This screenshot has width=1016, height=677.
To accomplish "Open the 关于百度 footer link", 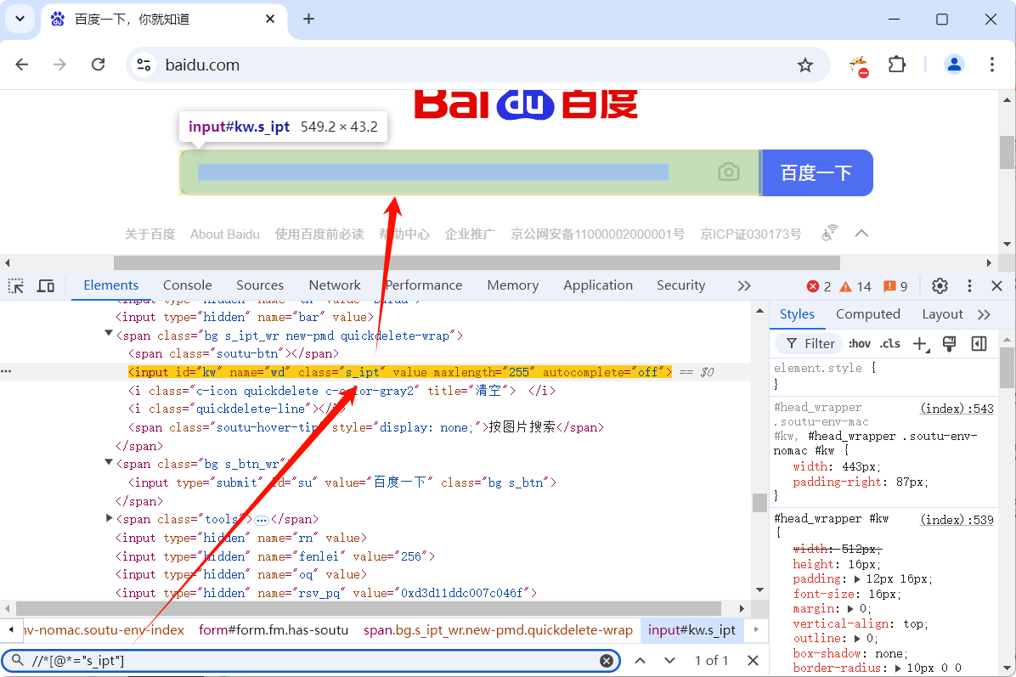I will pyautogui.click(x=150, y=234).
